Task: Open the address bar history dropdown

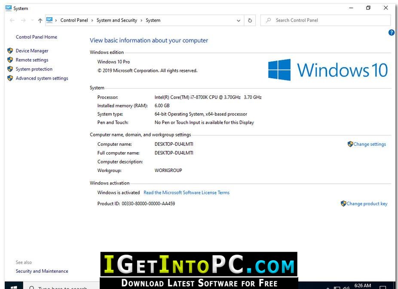Action: pos(239,21)
